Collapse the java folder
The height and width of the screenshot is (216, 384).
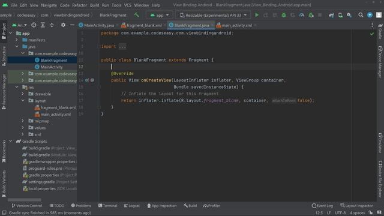click(x=17, y=47)
